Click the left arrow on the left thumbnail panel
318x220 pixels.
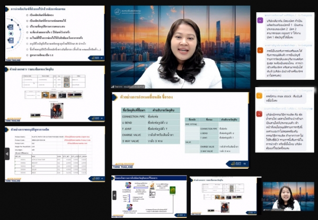(7, 153)
